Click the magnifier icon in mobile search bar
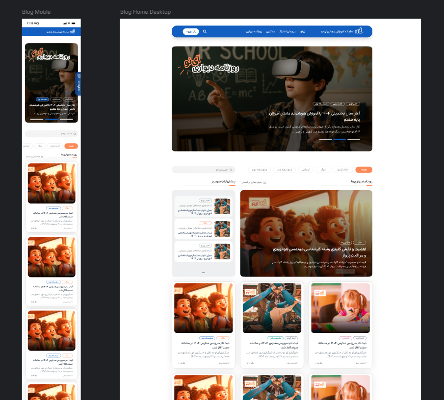The height and width of the screenshot is (400, 444). click(x=75, y=134)
